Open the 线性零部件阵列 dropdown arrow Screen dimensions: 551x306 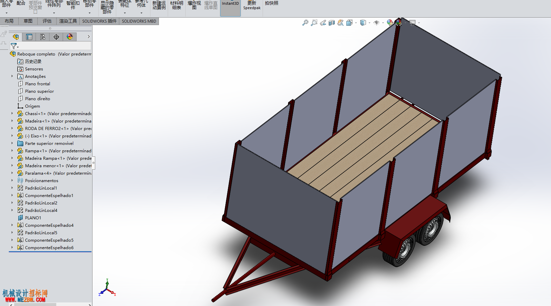click(54, 13)
